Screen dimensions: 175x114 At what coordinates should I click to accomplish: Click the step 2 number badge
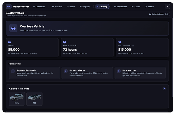(66, 71)
